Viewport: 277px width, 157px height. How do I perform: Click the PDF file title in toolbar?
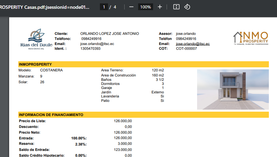click(46, 7)
